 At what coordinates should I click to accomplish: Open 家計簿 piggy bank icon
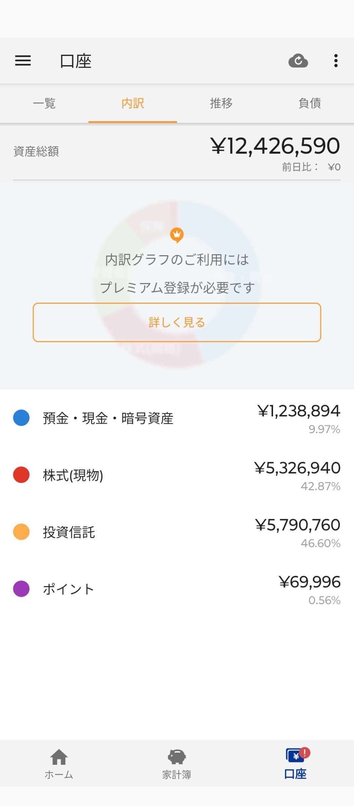(177, 757)
